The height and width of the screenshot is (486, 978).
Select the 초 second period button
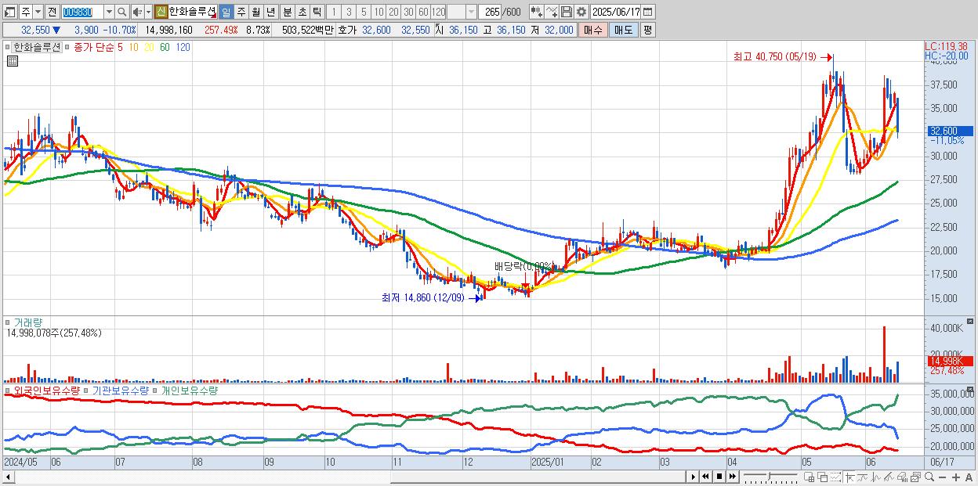point(302,12)
